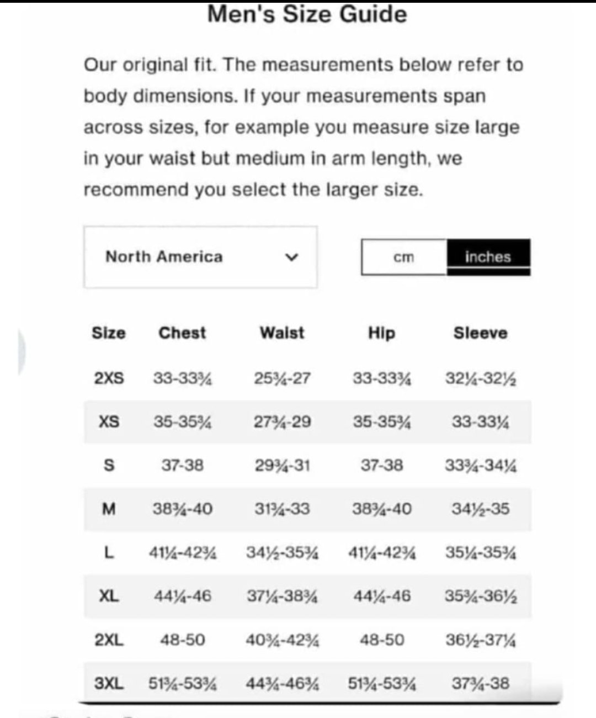Viewport: 596px width, 718px height.
Task: Click the M row waist value 31¾-33
Action: (282, 509)
